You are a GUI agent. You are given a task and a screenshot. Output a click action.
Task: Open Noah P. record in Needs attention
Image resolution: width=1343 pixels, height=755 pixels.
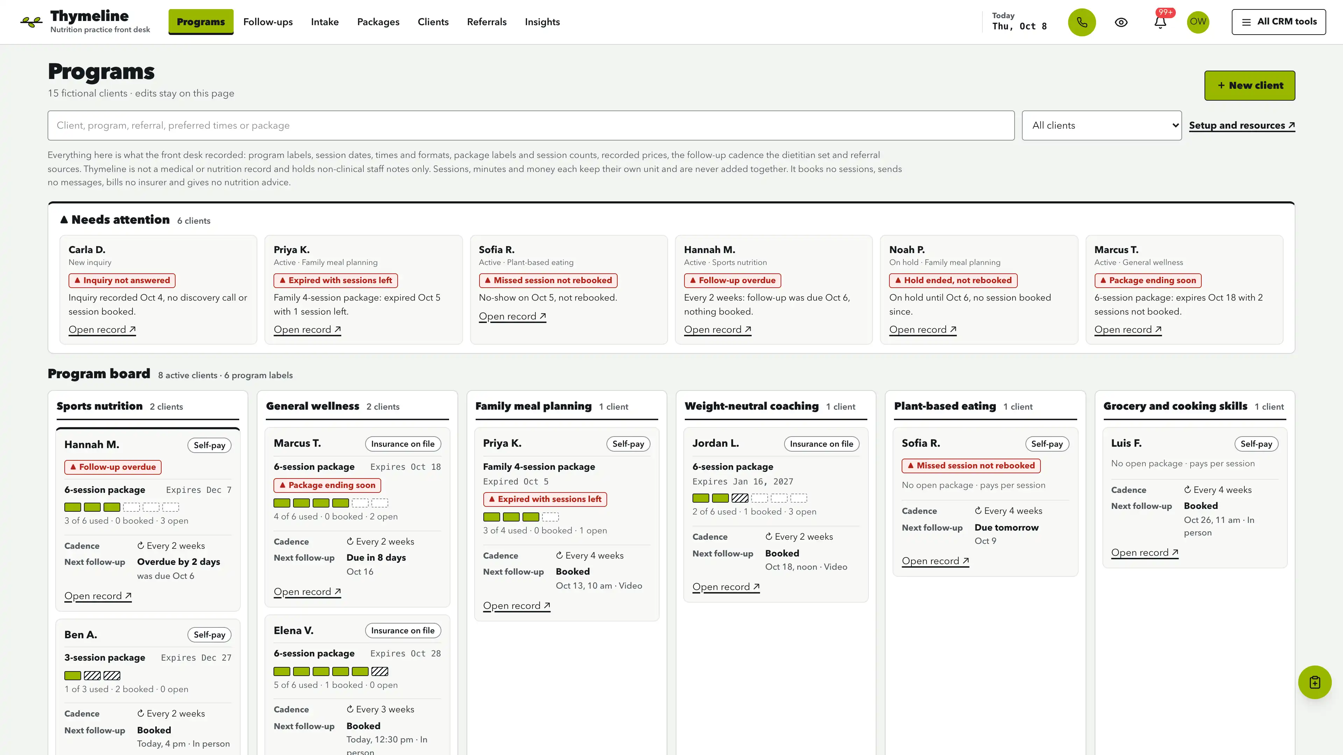(x=923, y=330)
